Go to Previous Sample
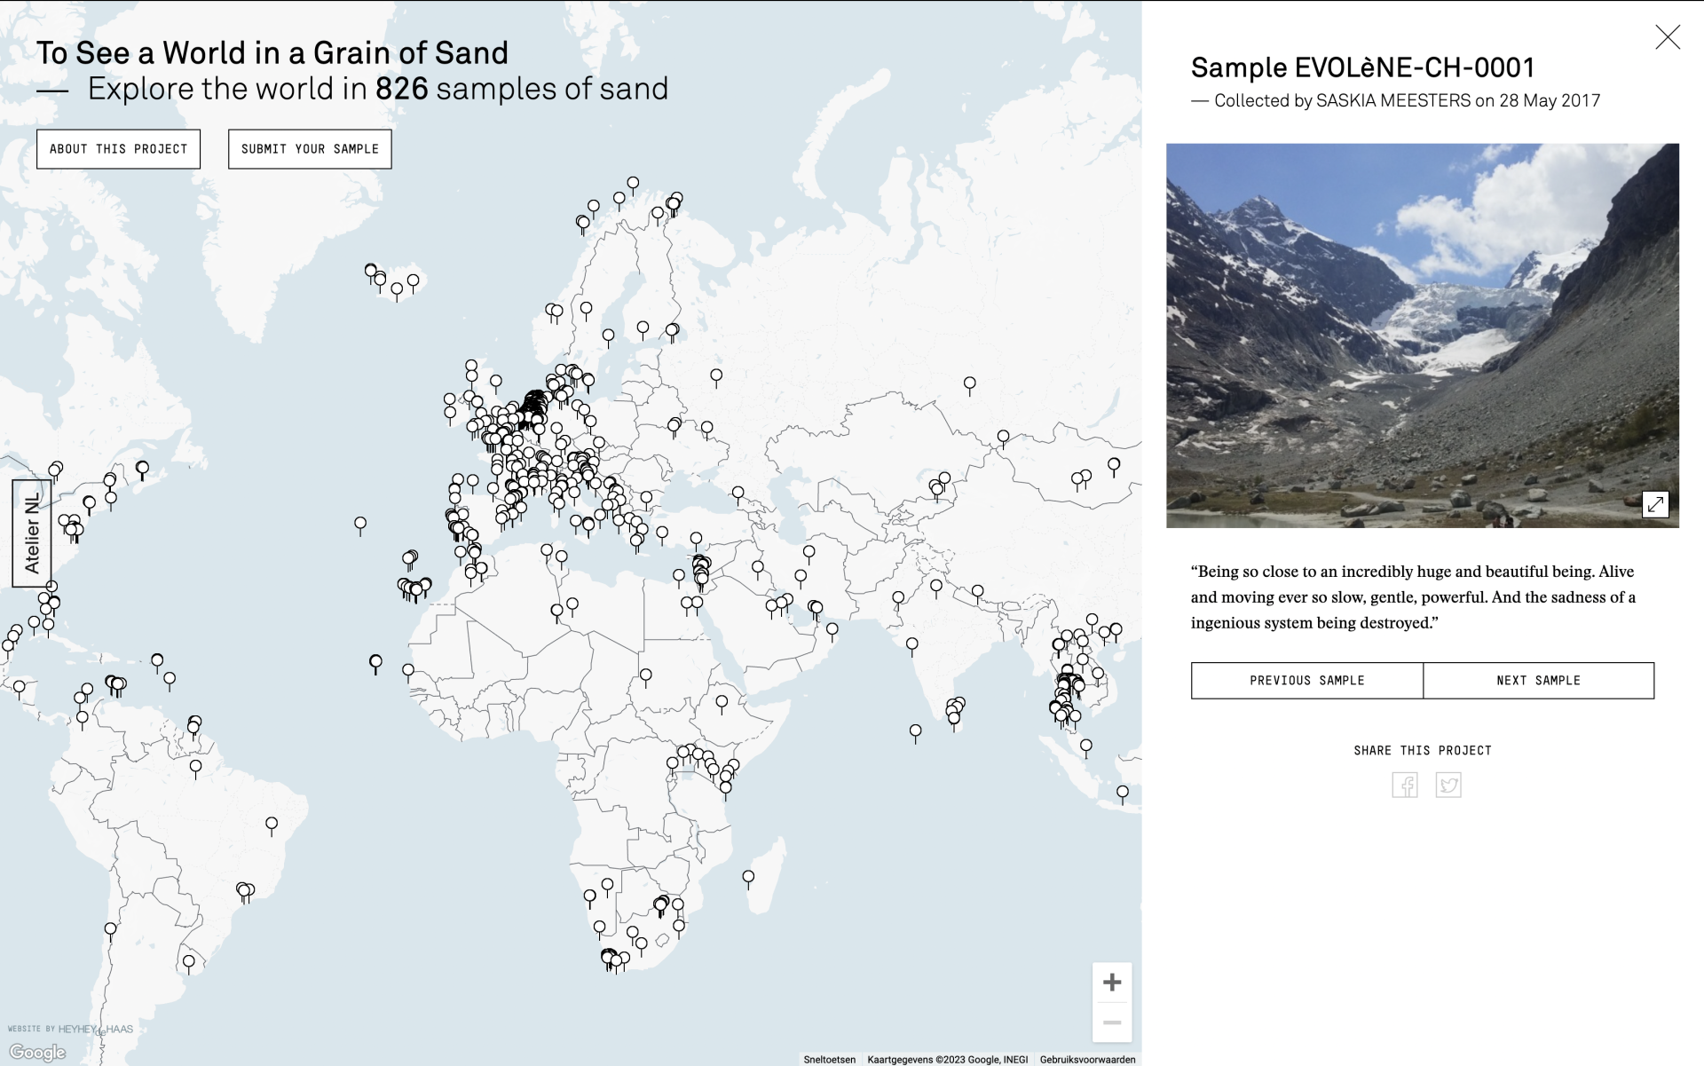1704x1066 pixels. 1306,681
